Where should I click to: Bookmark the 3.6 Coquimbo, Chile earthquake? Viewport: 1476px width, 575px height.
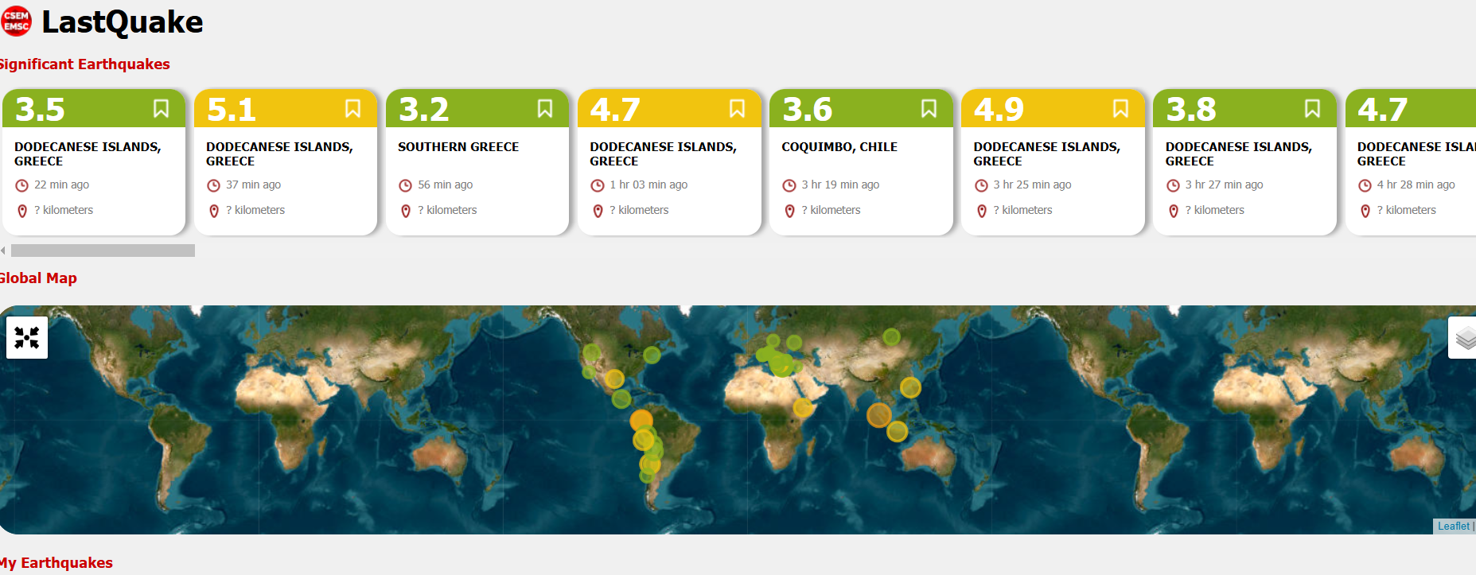tap(929, 109)
